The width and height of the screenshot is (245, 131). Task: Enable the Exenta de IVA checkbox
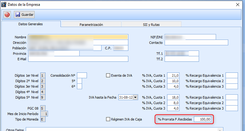pos(108,75)
